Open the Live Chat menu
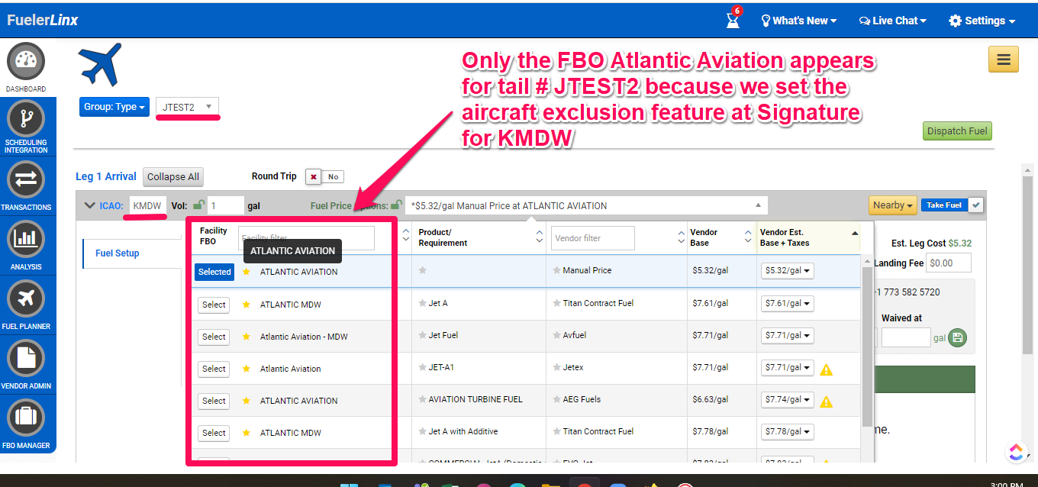 pos(893,21)
